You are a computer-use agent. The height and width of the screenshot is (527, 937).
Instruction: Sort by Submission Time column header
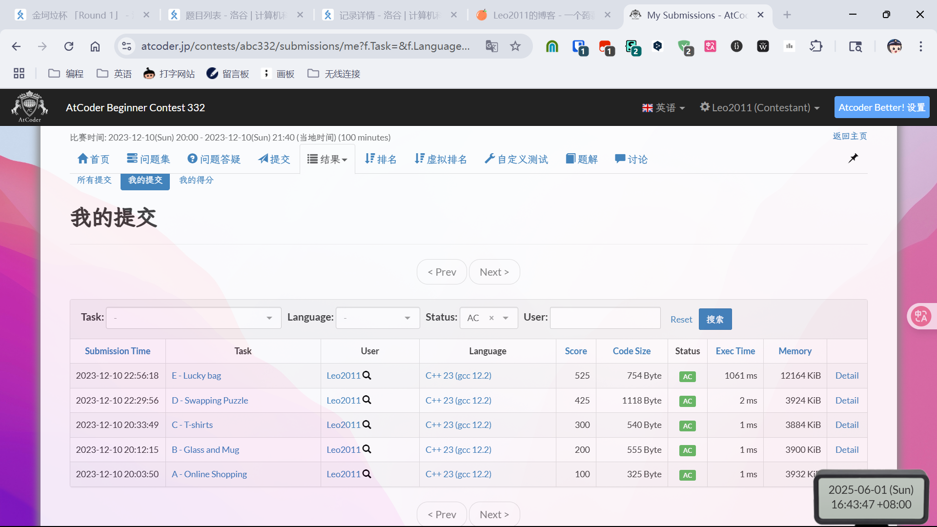118,351
